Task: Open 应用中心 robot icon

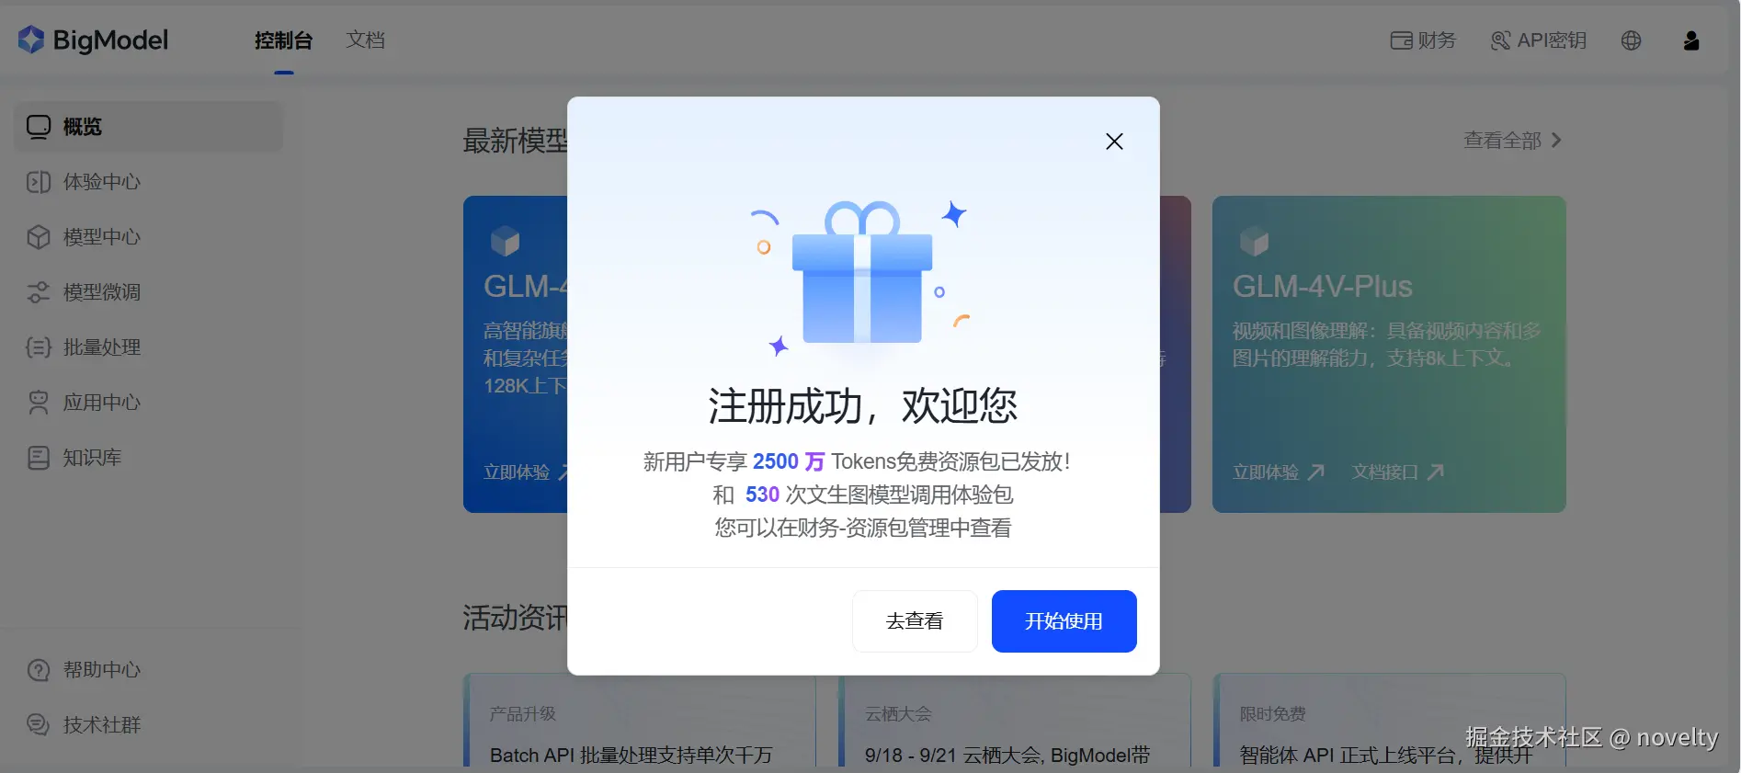Action: (x=39, y=403)
